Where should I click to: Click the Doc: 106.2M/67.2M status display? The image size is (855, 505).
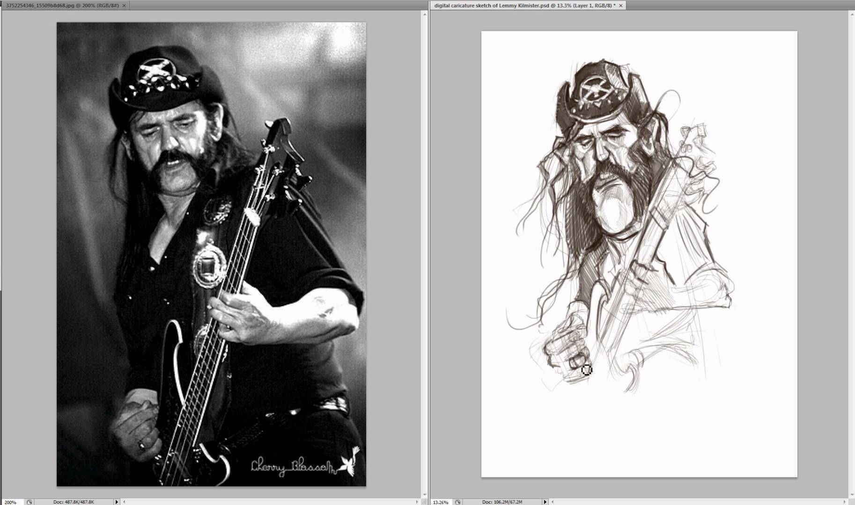[x=502, y=501]
